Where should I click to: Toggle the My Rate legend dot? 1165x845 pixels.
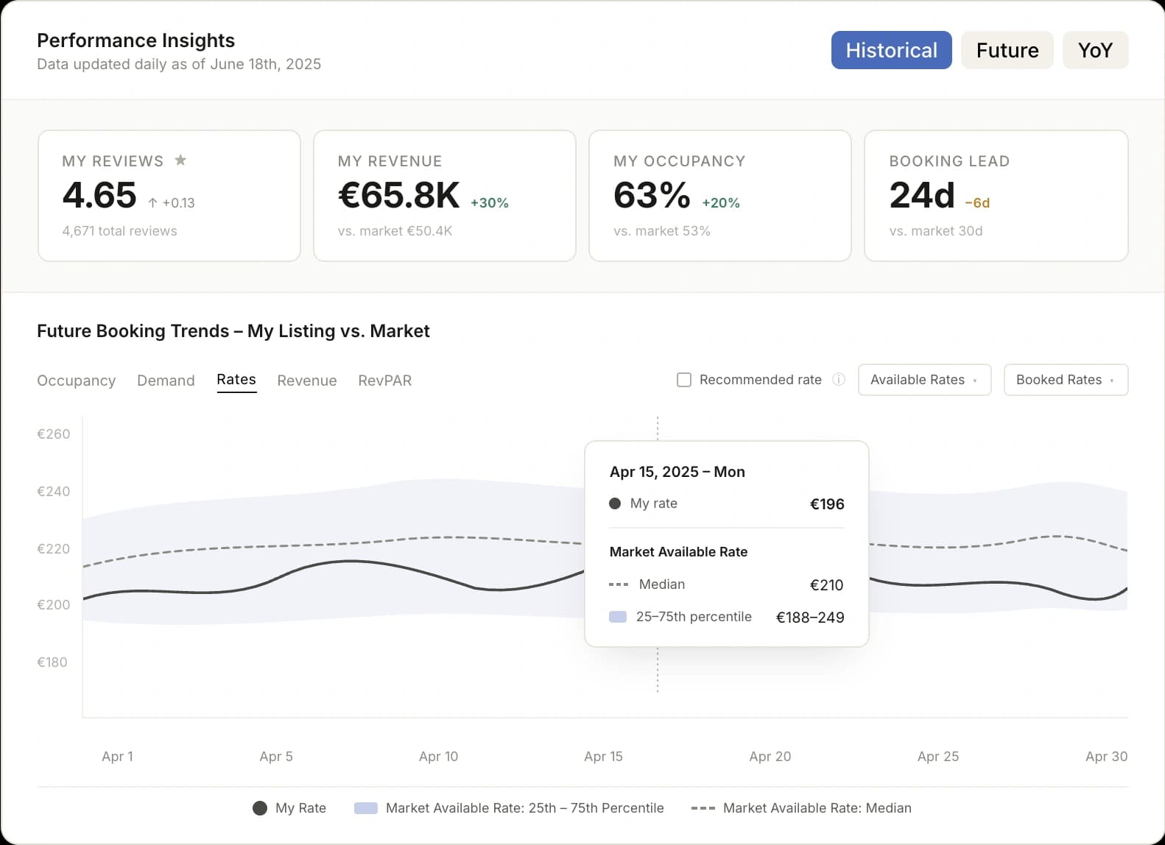click(259, 808)
